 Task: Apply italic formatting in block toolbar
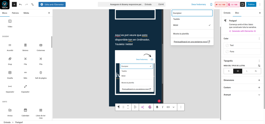(163, 107)
